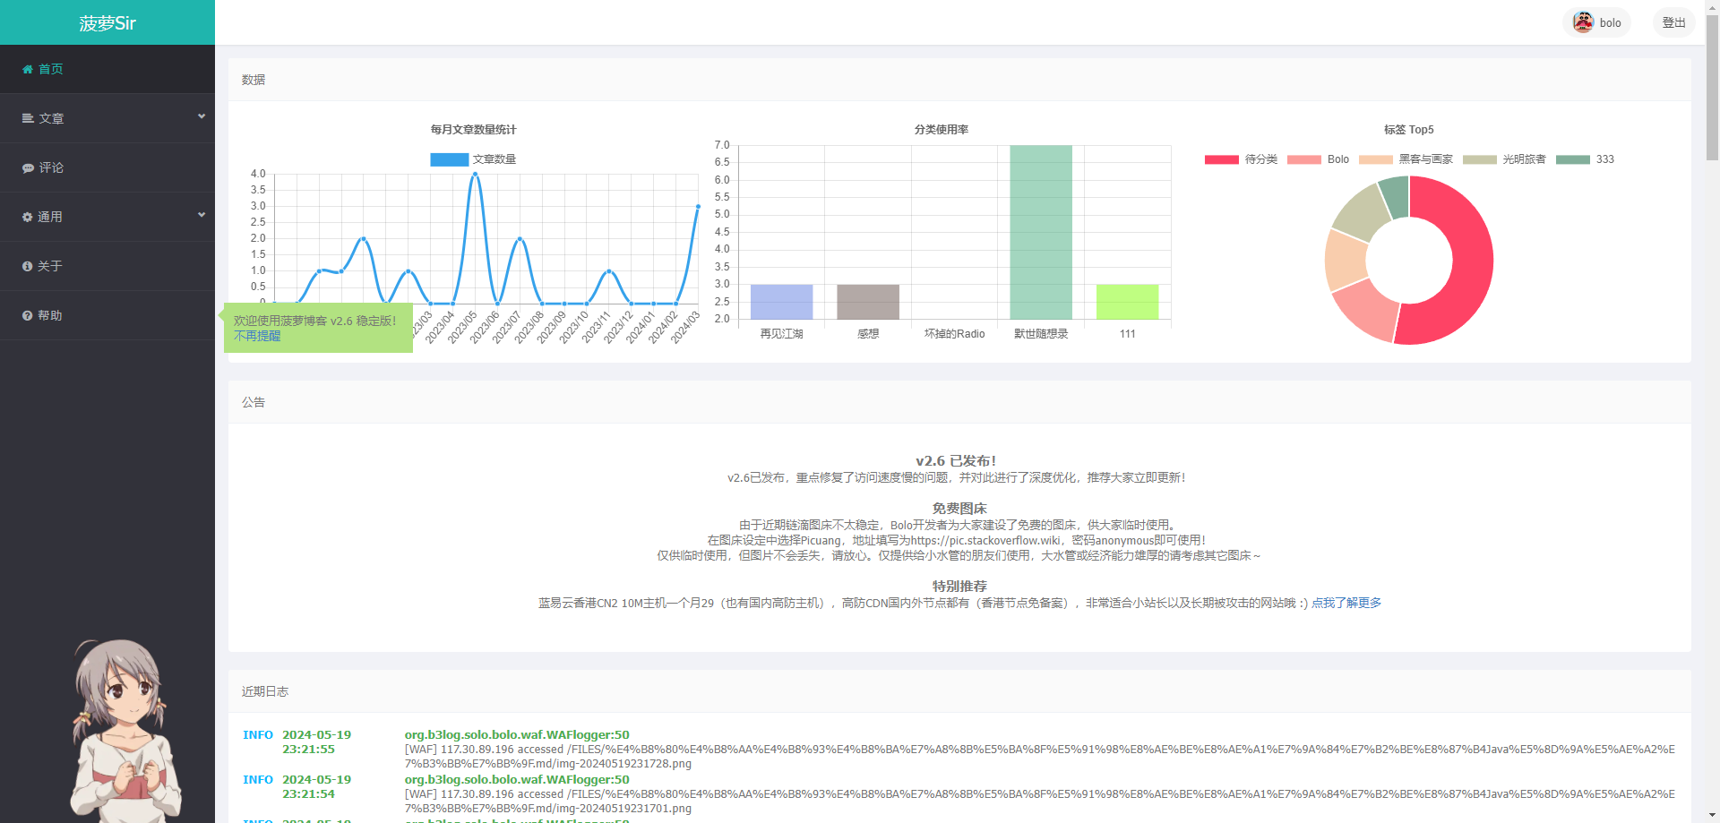Click the bolo username button

(x=1597, y=22)
